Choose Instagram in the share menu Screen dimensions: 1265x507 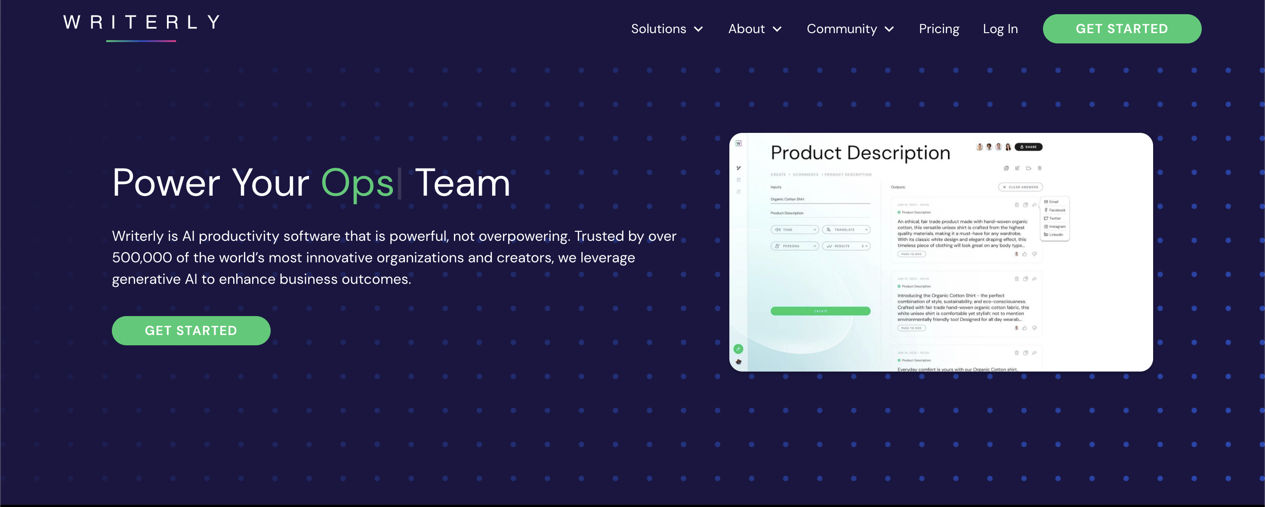pos(1055,227)
